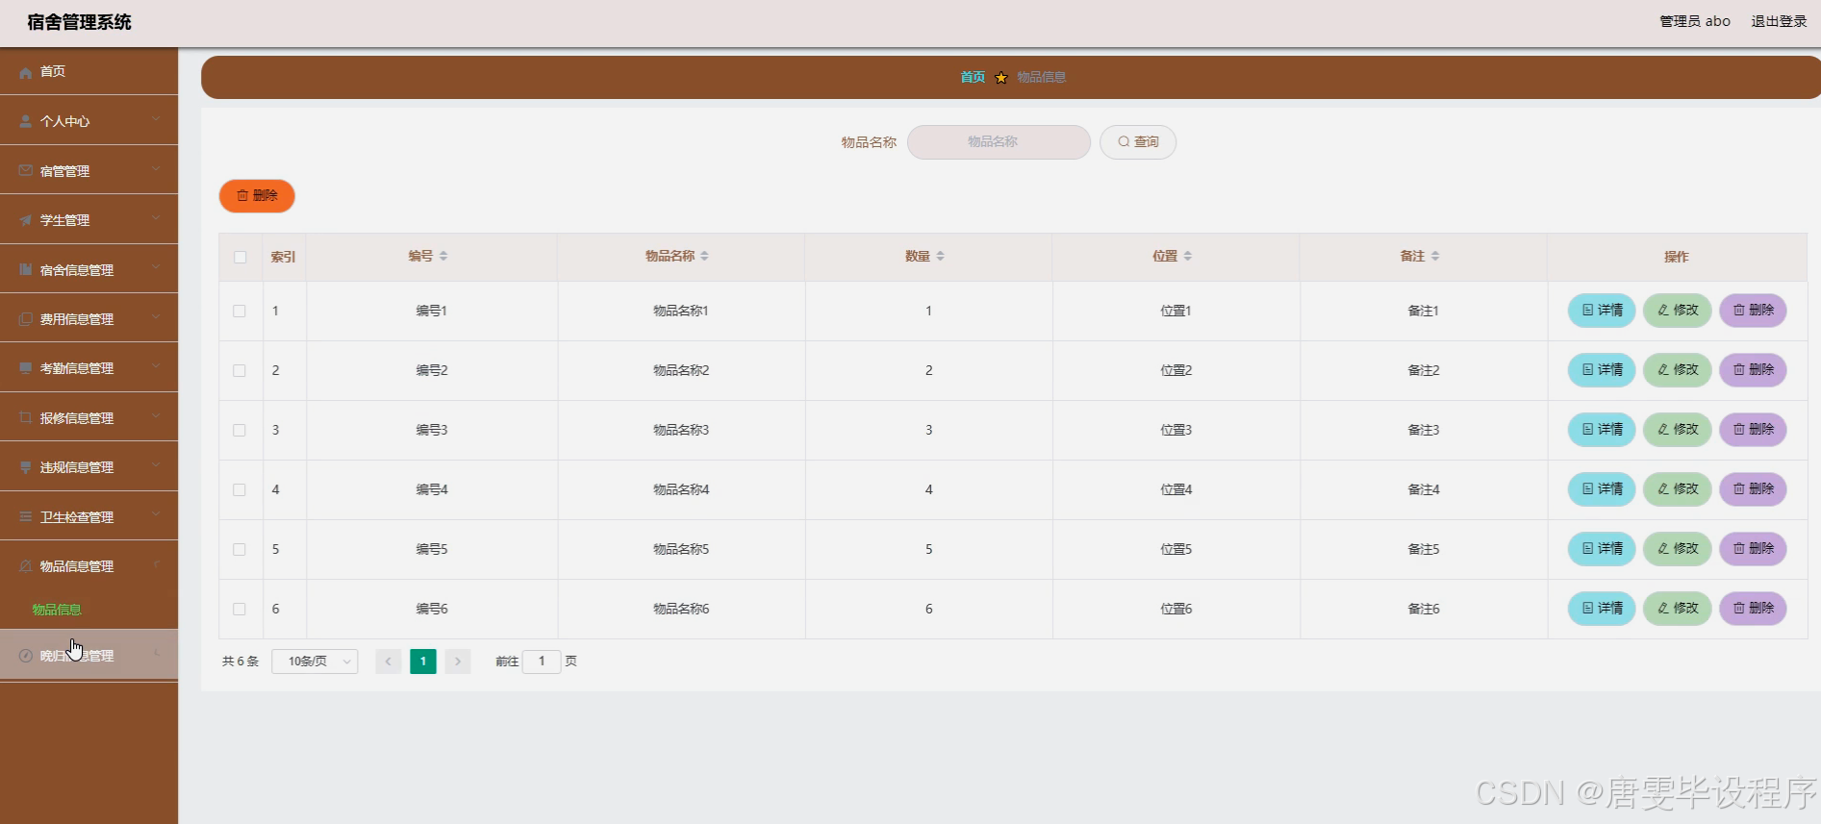Check the box for row 编号4
The width and height of the screenshot is (1821, 824).
point(240,489)
